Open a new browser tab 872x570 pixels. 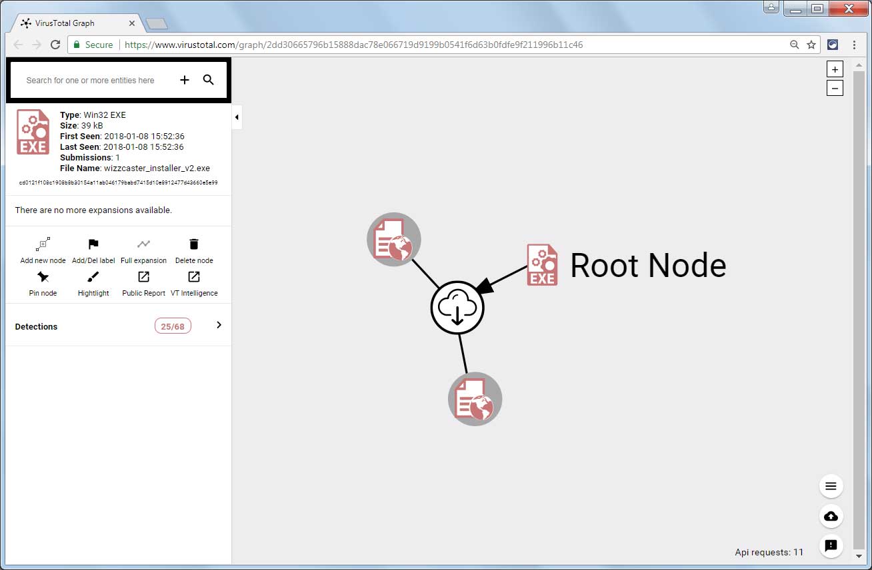click(x=157, y=24)
